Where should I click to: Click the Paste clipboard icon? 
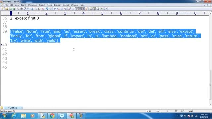(x=39, y=9)
